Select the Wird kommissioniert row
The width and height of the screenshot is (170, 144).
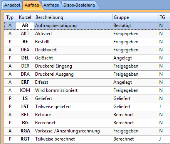[x=87, y=90]
